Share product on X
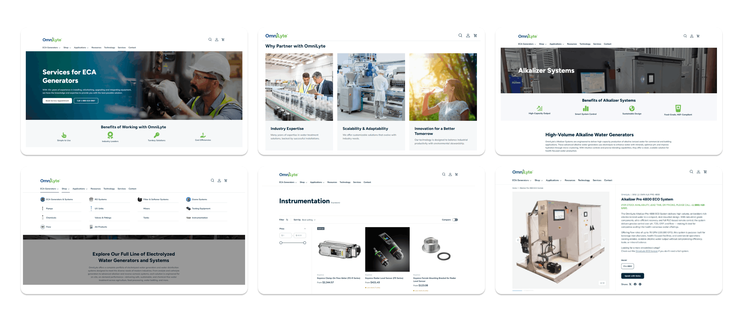 (630, 284)
